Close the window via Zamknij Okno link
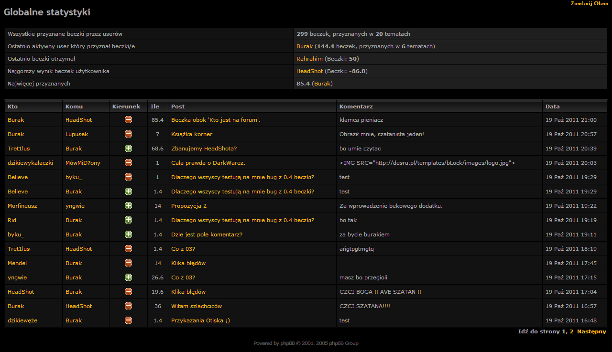The height and width of the screenshot is (352, 612). click(589, 3)
